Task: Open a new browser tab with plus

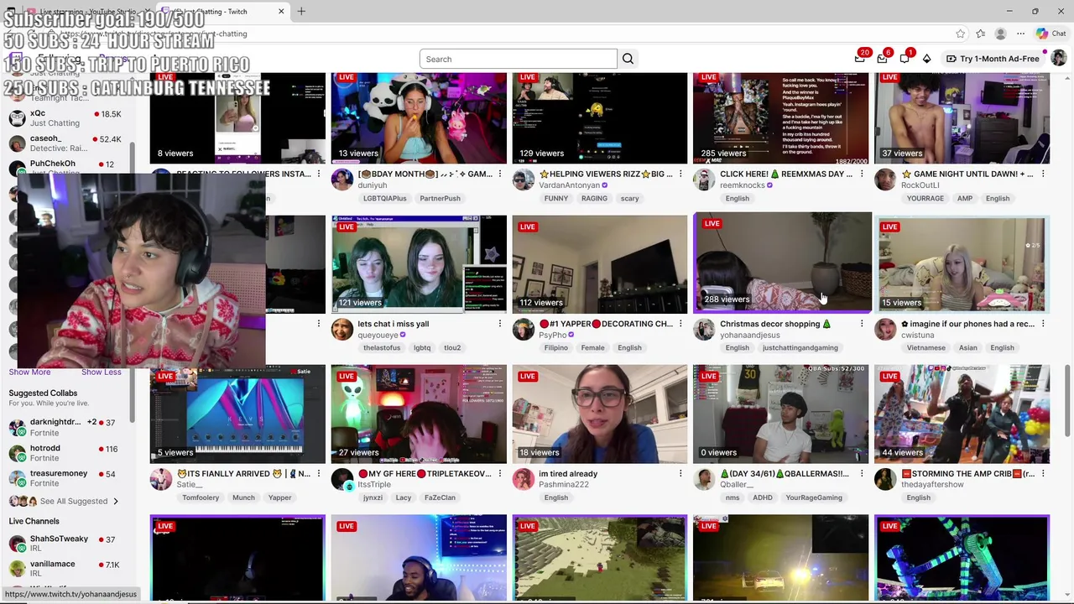Action: click(301, 11)
